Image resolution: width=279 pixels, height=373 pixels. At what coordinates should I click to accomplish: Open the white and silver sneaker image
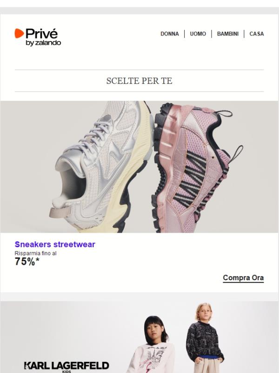(102, 166)
